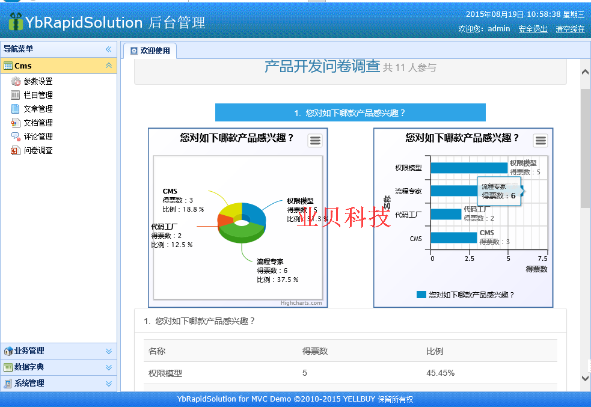Click the Highcharts.com credit link
Image resolution: width=591 pixels, height=407 pixels.
(x=301, y=303)
